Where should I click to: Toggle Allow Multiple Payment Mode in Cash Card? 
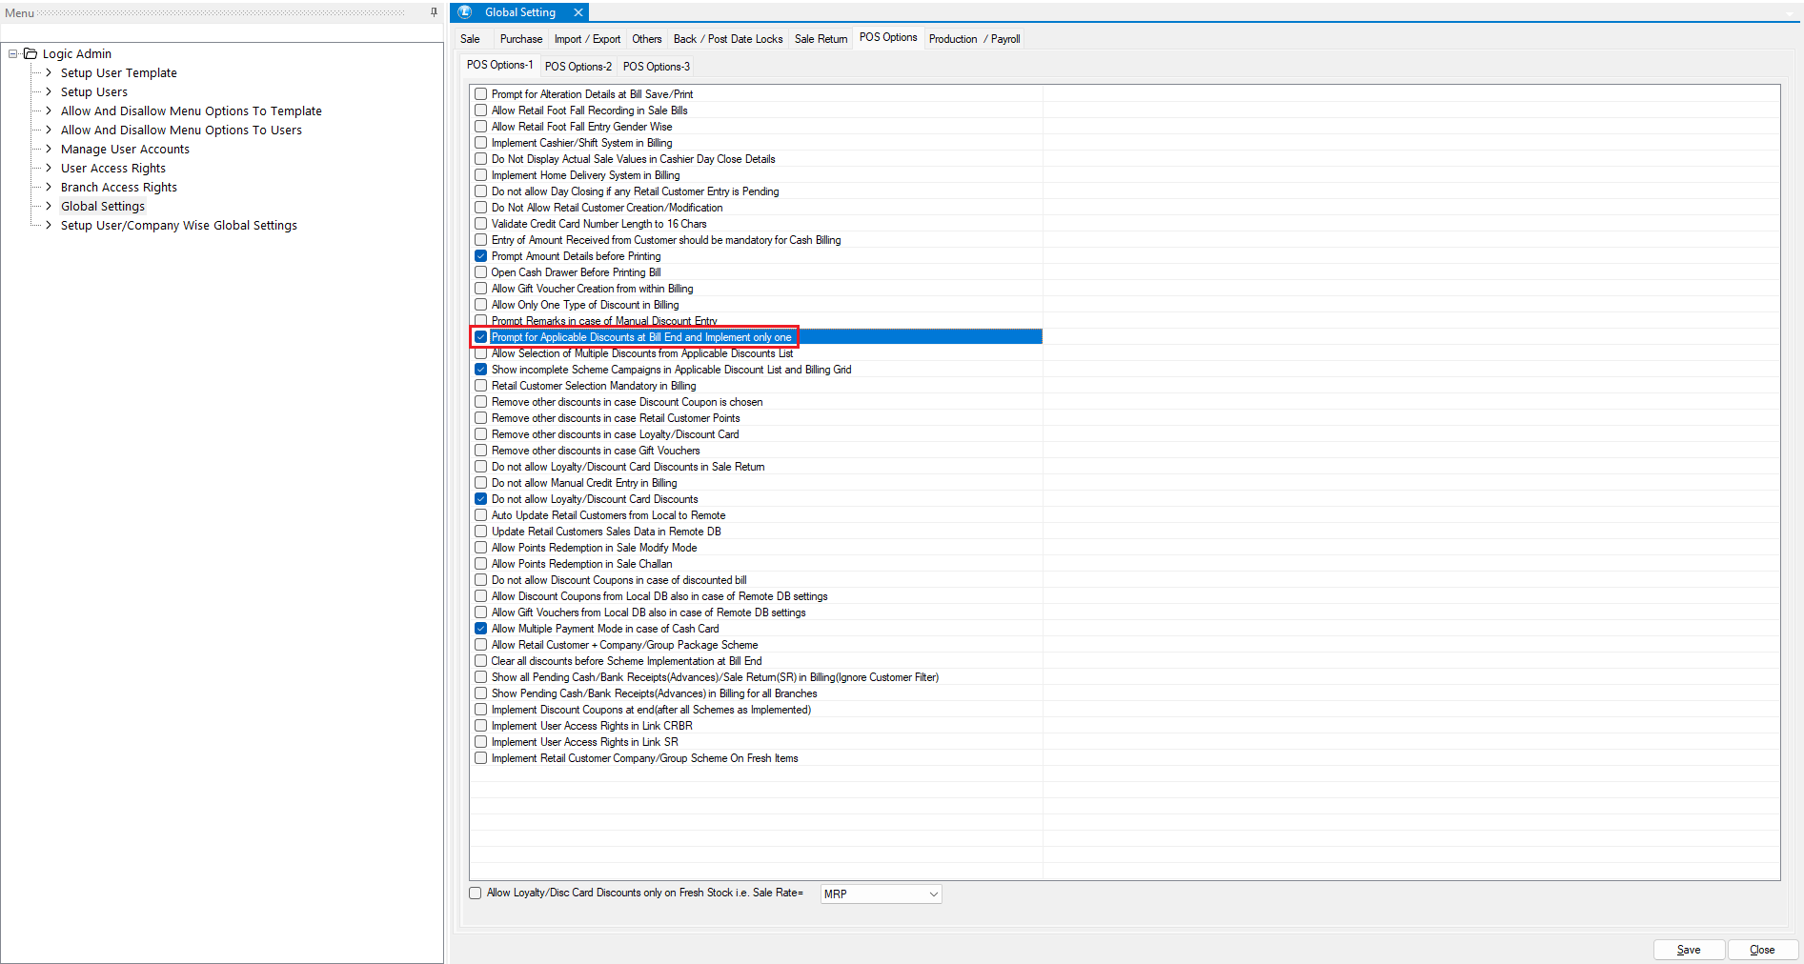pos(481,629)
